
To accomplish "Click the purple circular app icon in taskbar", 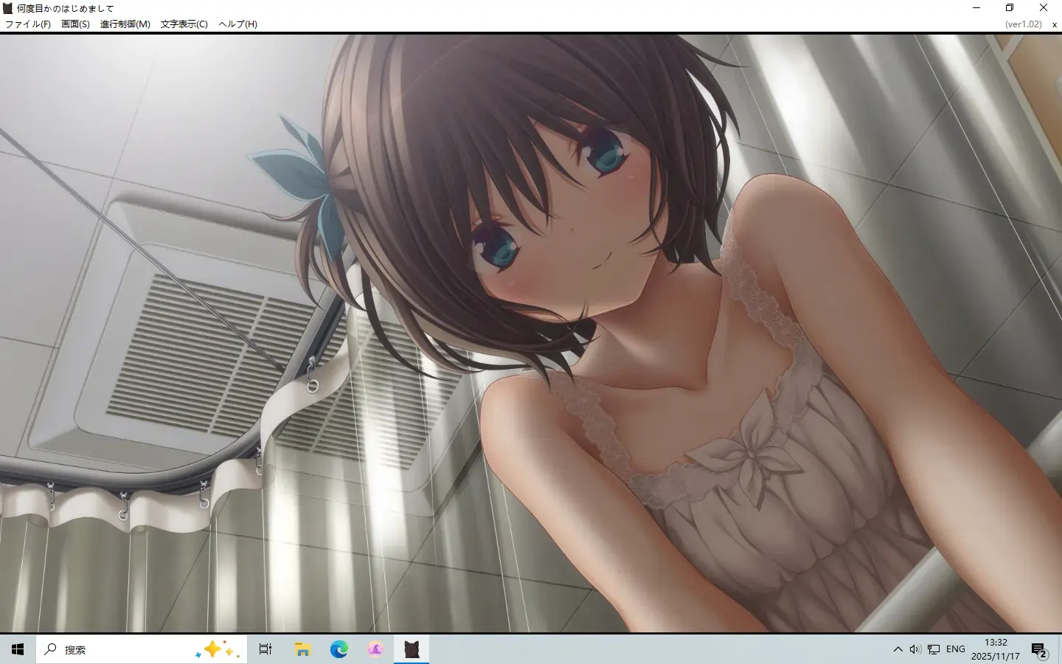I will (x=375, y=649).
